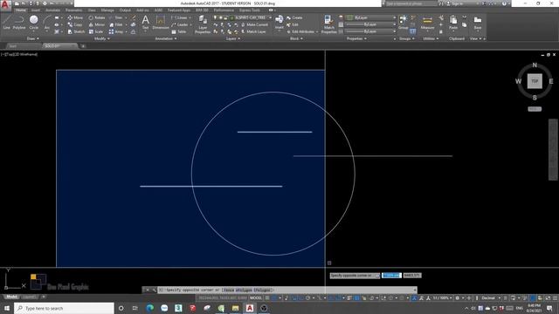Switch to the Model layout tab
Screen dimensions: 559x314
(x=11, y=297)
